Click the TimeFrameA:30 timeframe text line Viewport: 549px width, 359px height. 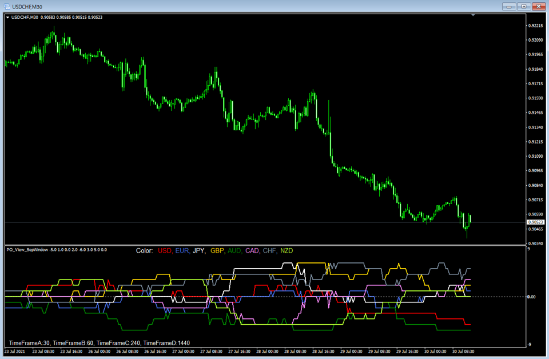(99, 343)
